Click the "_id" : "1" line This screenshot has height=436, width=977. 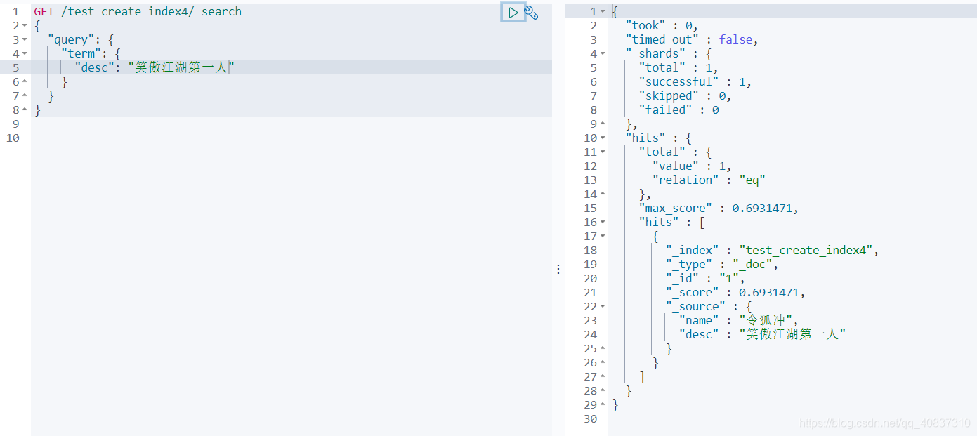[x=705, y=279]
